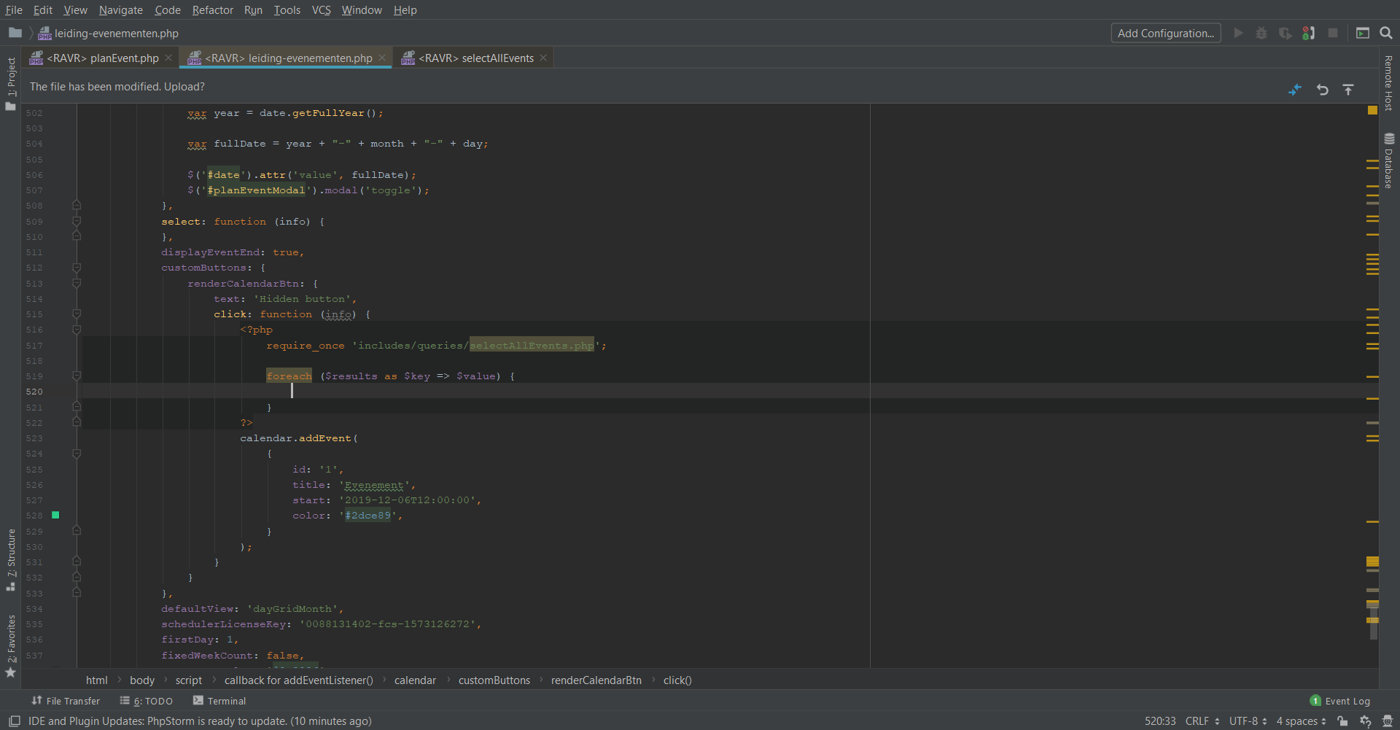The height and width of the screenshot is (730, 1400).
Task: Toggle the Database tool window on right edge
Action: [x=1389, y=160]
